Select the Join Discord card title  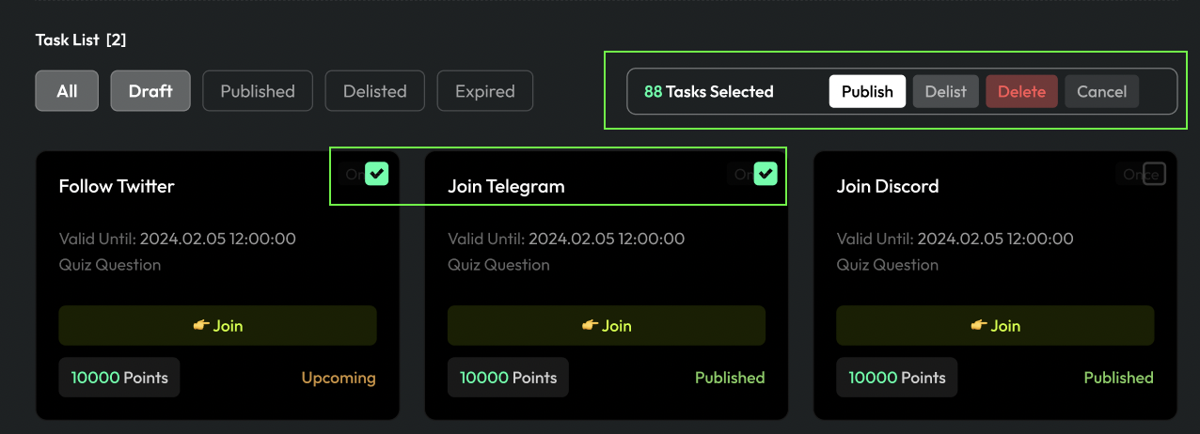coord(888,186)
